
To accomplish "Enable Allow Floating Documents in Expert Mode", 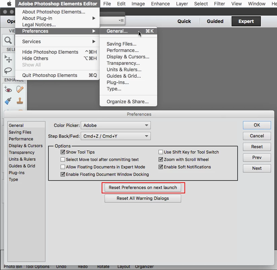I will click(x=63, y=167).
